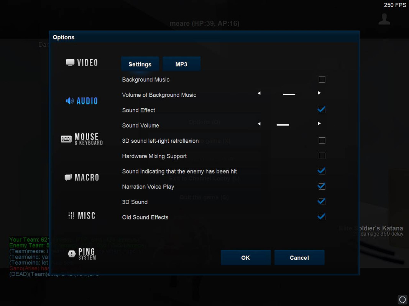
Task: Switch to the Settings tab
Action: click(140, 64)
